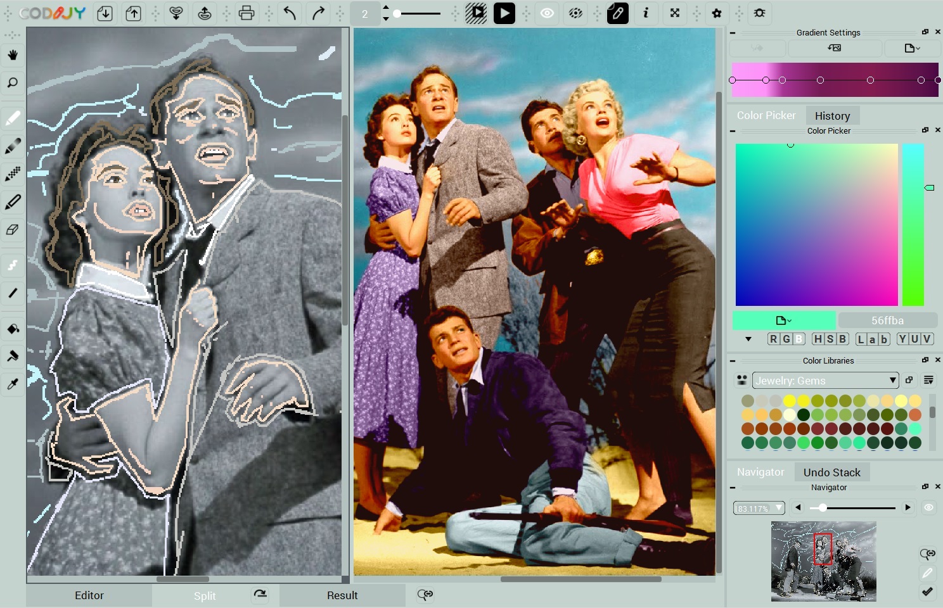Click the brush size slider in top toolbar
Viewport: 943px width, 608px height.
click(x=416, y=13)
